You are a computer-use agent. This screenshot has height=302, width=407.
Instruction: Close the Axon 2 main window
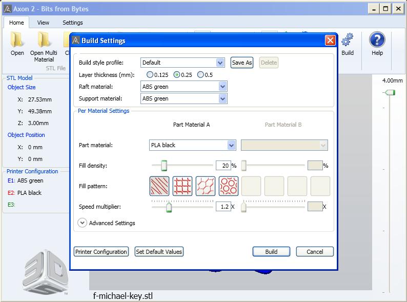click(398, 9)
